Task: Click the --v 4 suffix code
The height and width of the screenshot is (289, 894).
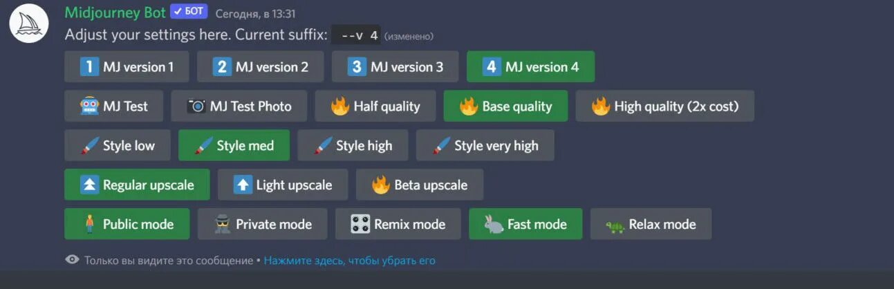Action: [356, 35]
